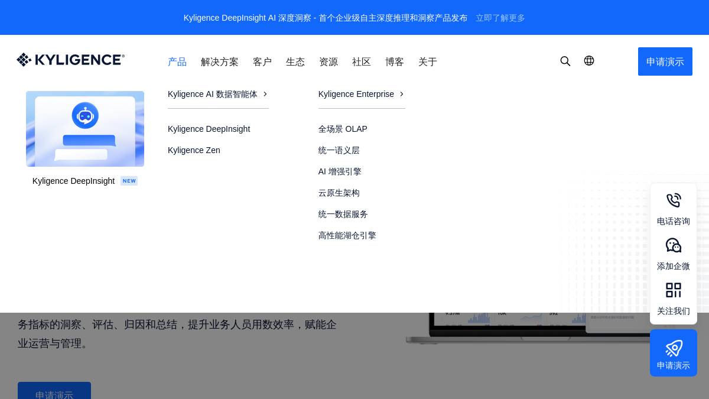Click Kyligence DeepInsight NEW caption under the thumbnail

[85, 181]
